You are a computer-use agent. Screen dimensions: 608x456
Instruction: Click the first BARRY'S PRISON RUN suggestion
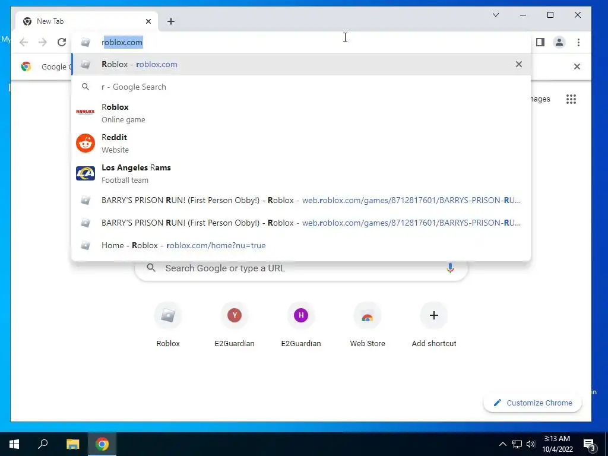click(301, 201)
